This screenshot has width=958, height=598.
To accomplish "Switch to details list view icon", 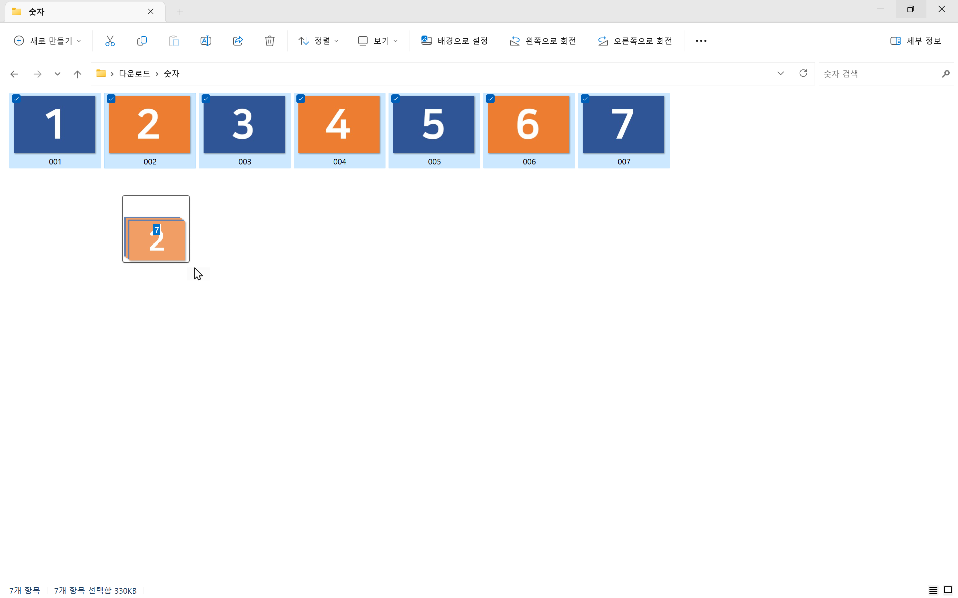I will click(933, 590).
